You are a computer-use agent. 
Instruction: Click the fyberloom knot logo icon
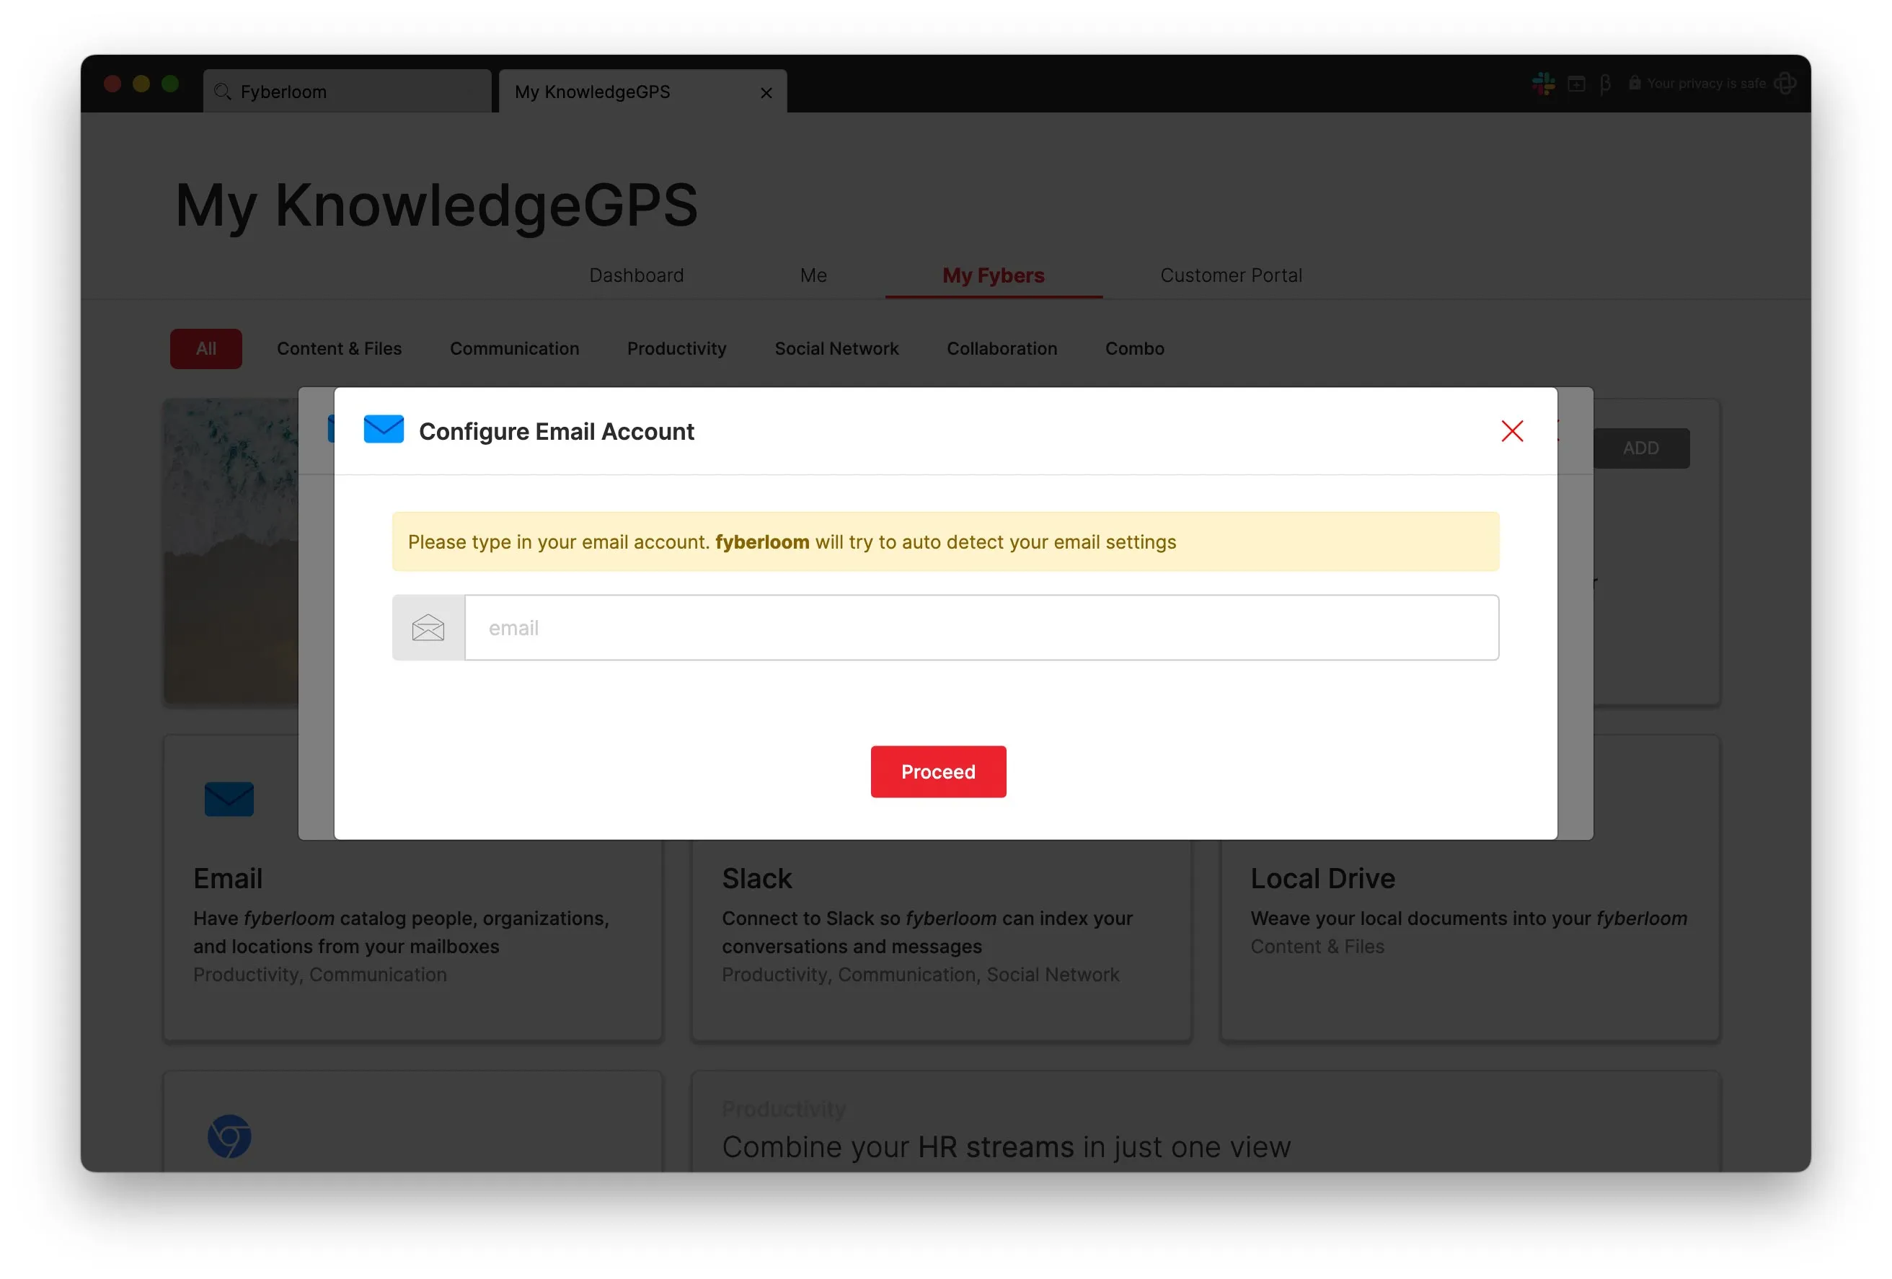tap(1785, 83)
